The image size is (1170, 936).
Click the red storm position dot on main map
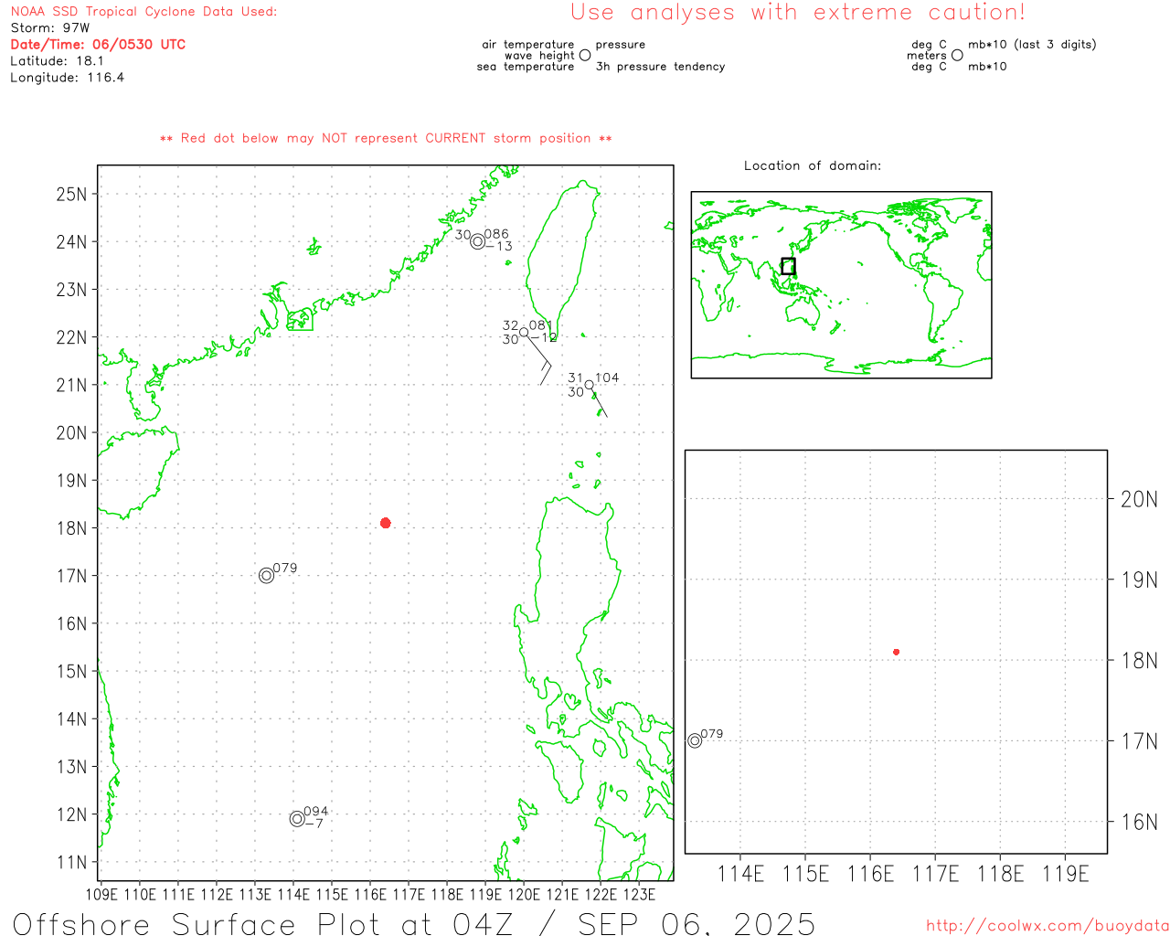click(x=386, y=523)
